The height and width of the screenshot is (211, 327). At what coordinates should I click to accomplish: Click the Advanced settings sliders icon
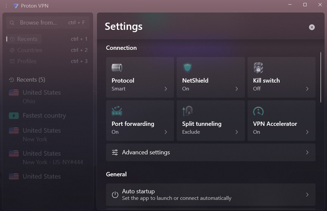coord(115,152)
